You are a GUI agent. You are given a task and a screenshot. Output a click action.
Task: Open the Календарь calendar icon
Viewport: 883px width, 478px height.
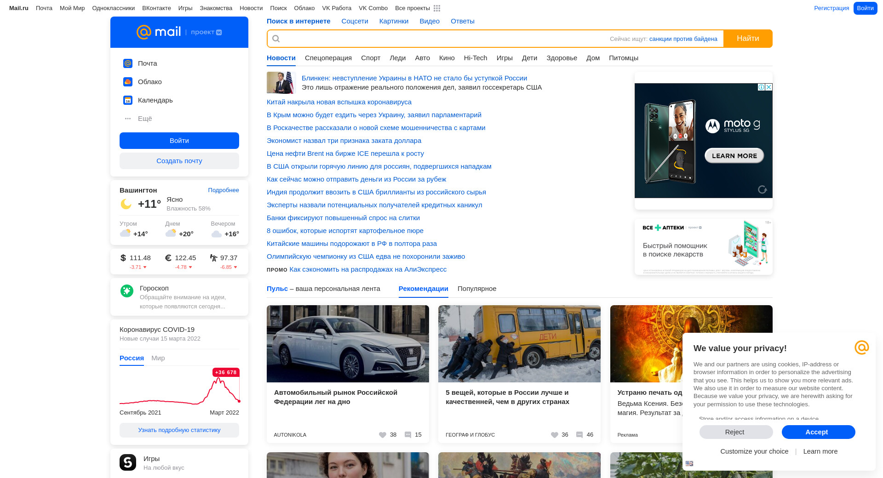coord(128,100)
